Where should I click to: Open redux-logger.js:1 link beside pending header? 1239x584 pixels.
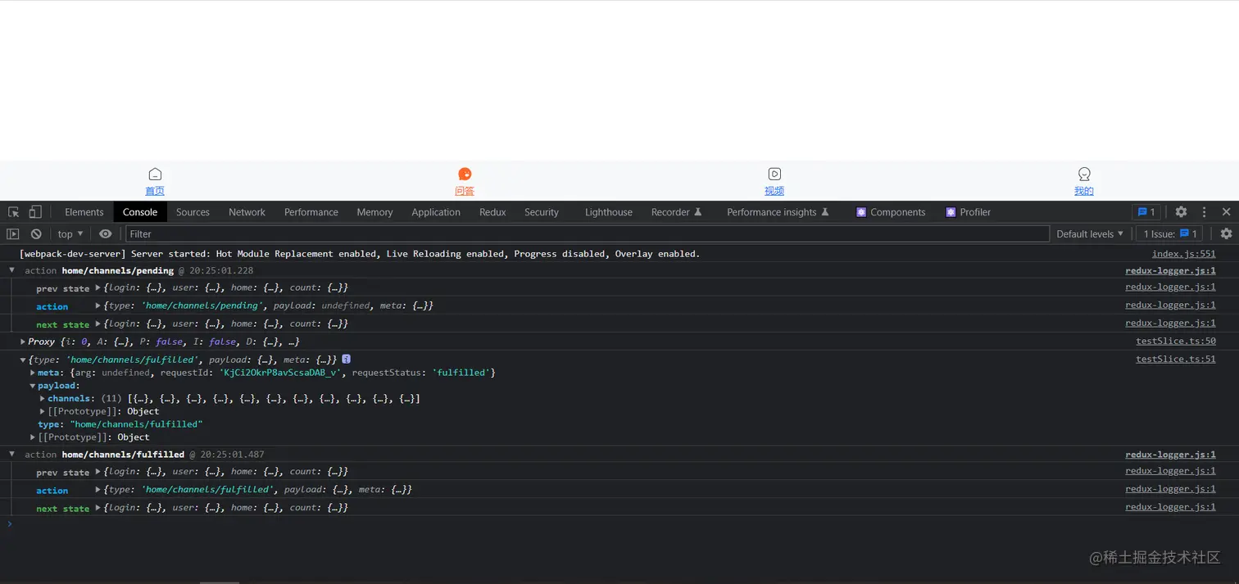pyautogui.click(x=1170, y=270)
